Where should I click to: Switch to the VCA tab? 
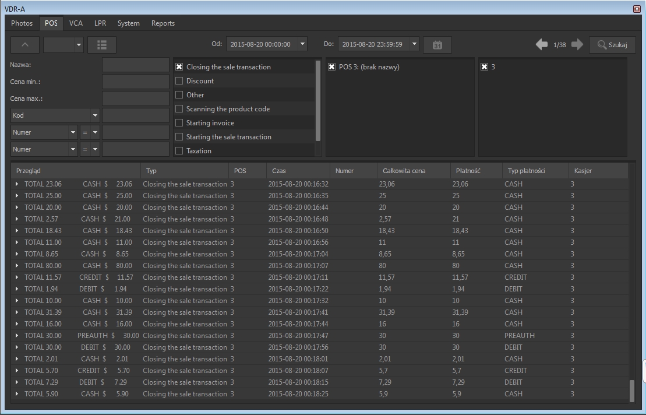tap(76, 23)
